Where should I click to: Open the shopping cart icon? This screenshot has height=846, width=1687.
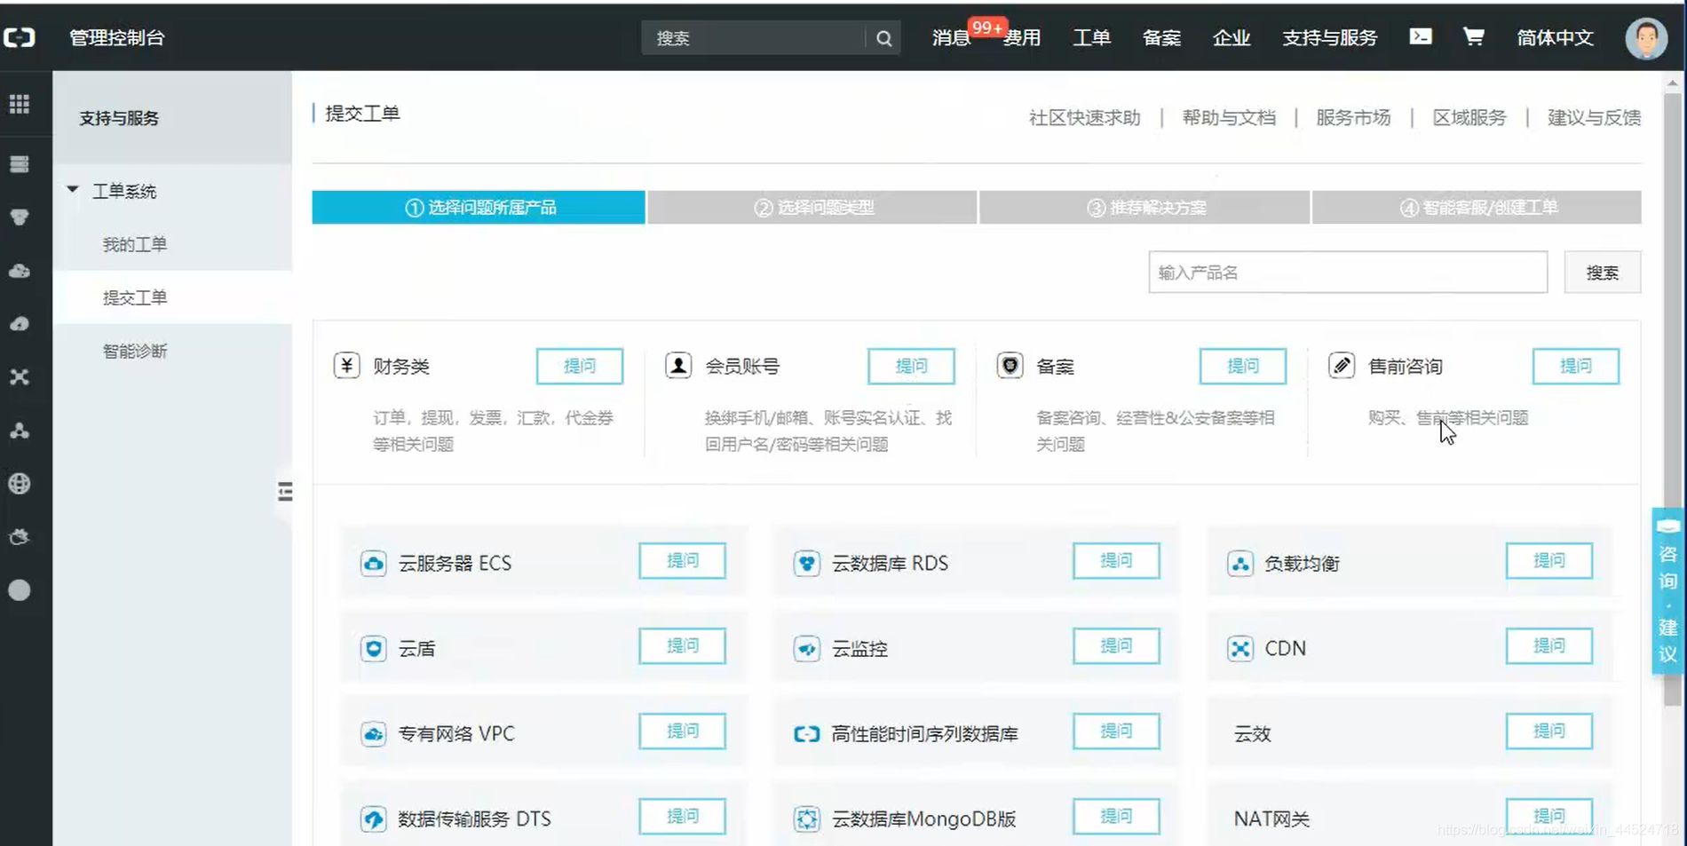1473,36
